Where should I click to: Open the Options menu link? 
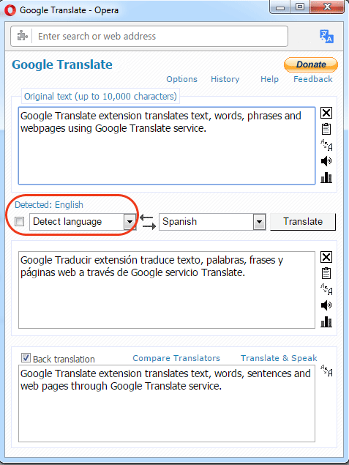(x=181, y=79)
